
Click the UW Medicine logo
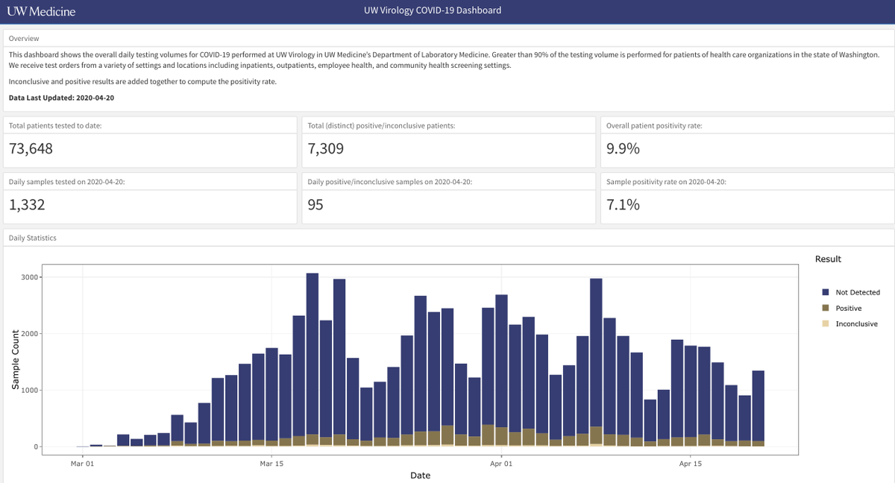coord(41,11)
